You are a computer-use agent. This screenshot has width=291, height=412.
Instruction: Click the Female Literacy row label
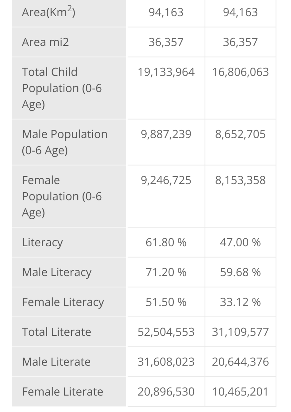[x=63, y=302]
